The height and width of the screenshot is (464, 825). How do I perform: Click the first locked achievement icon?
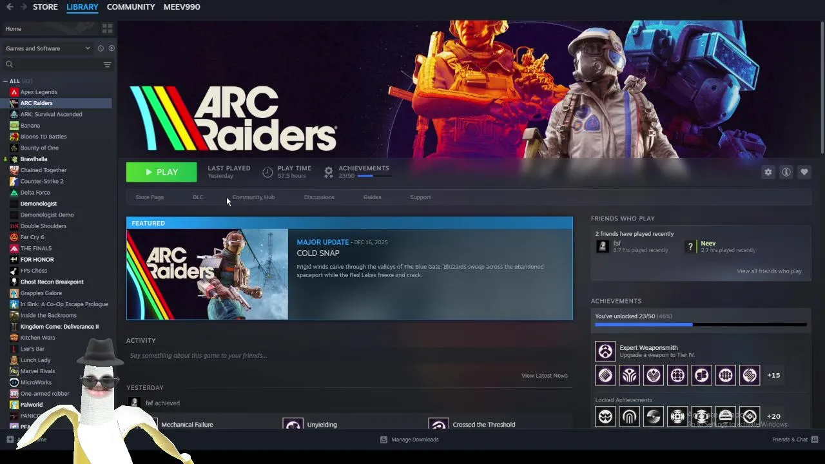coord(605,416)
